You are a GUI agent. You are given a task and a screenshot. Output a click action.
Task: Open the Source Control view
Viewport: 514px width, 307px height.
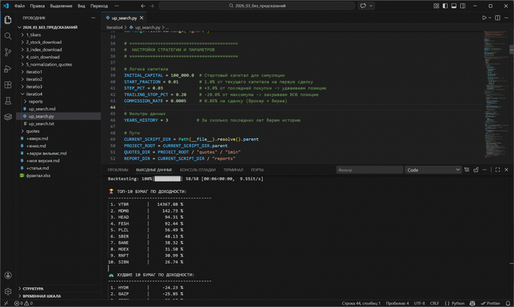pos(8,52)
